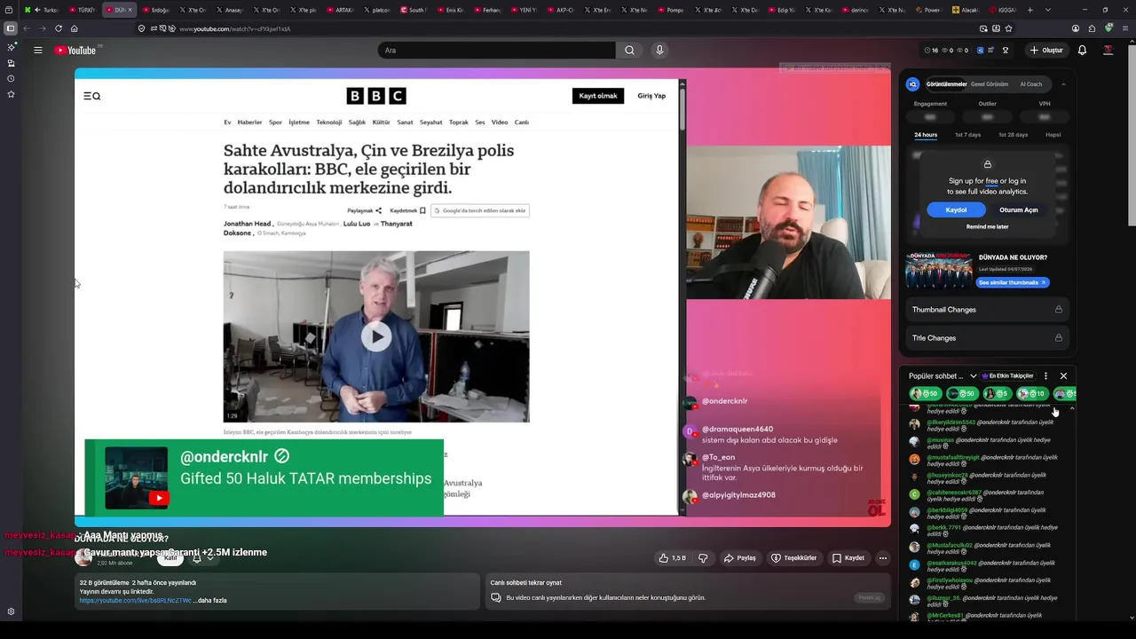The height and width of the screenshot is (639, 1136).
Task: Open the browser sidebar bookmarks star icon
Action: tap(11, 94)
